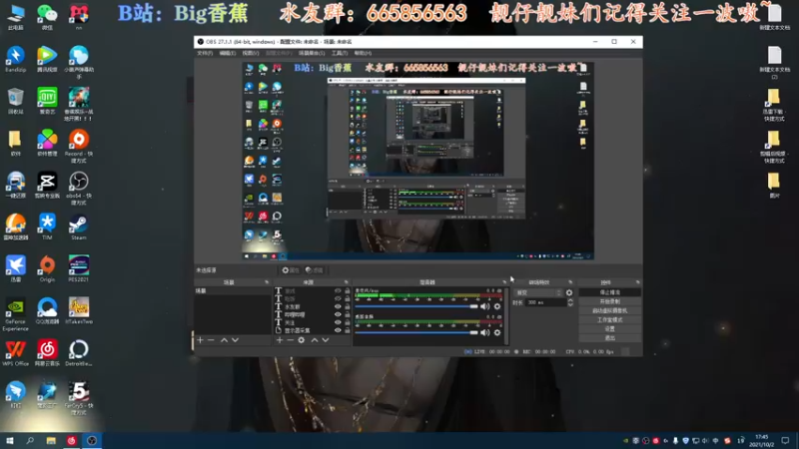Open the 回收站 Recycle Bin
This screenshot has height=449, width=799.
coord(15,101)
